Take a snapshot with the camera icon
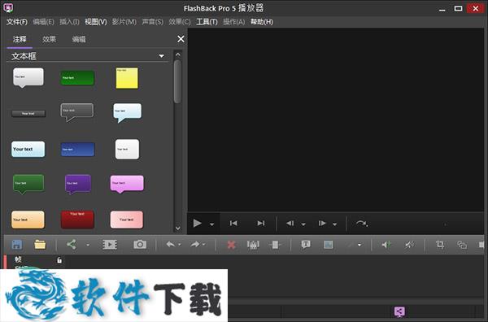Image resolution: width=488 pixels, height=322 pixels. coord(140,245)
